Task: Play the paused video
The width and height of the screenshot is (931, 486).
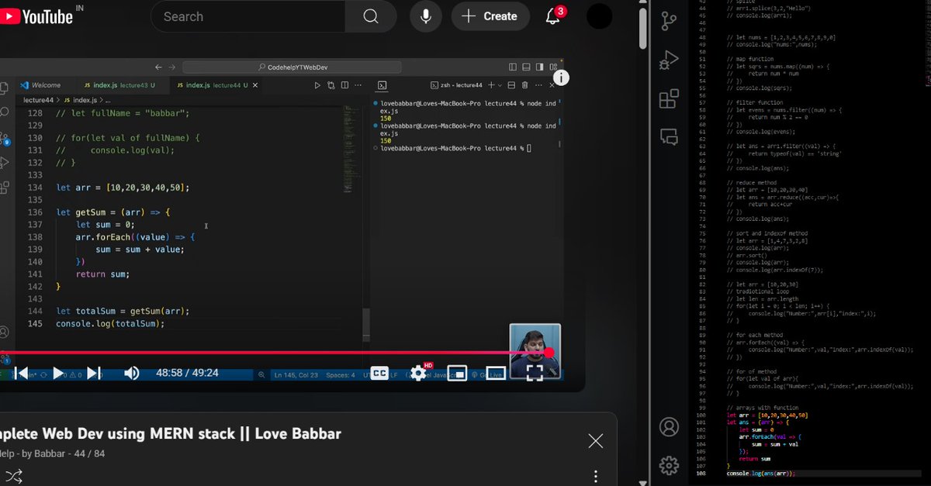Action: pos(58,374)
